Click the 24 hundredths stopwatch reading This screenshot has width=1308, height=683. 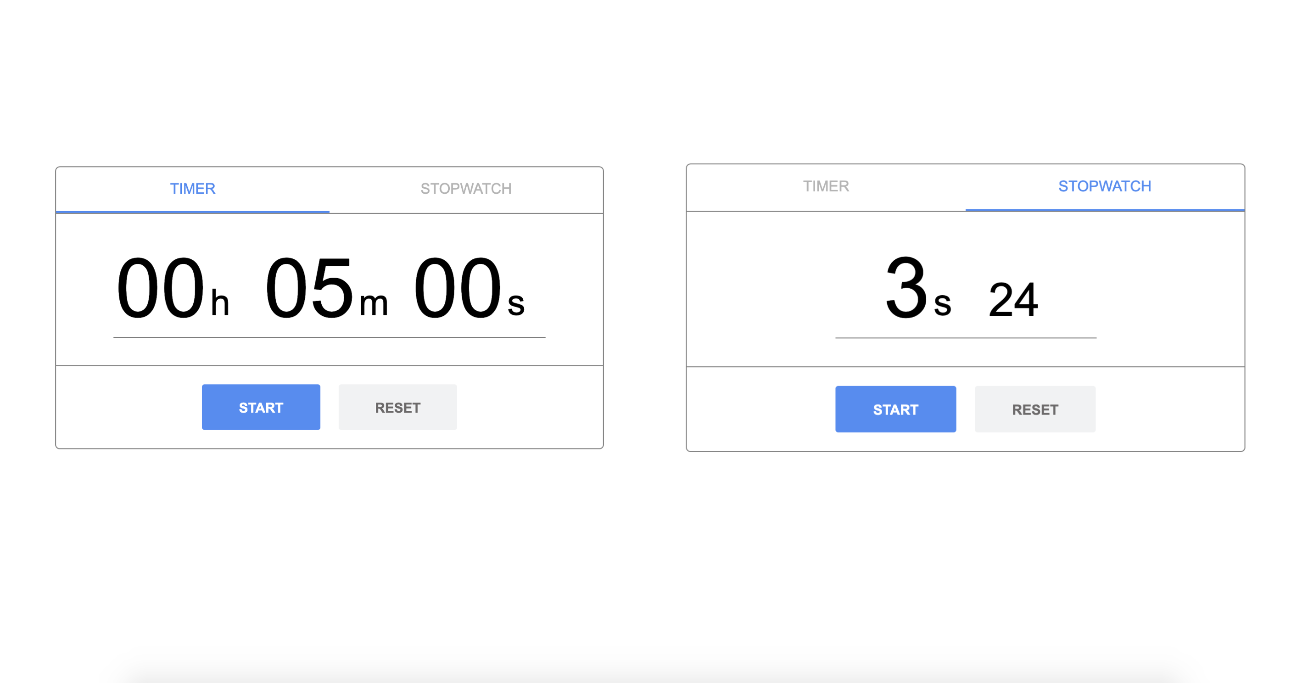(1013, 301)
